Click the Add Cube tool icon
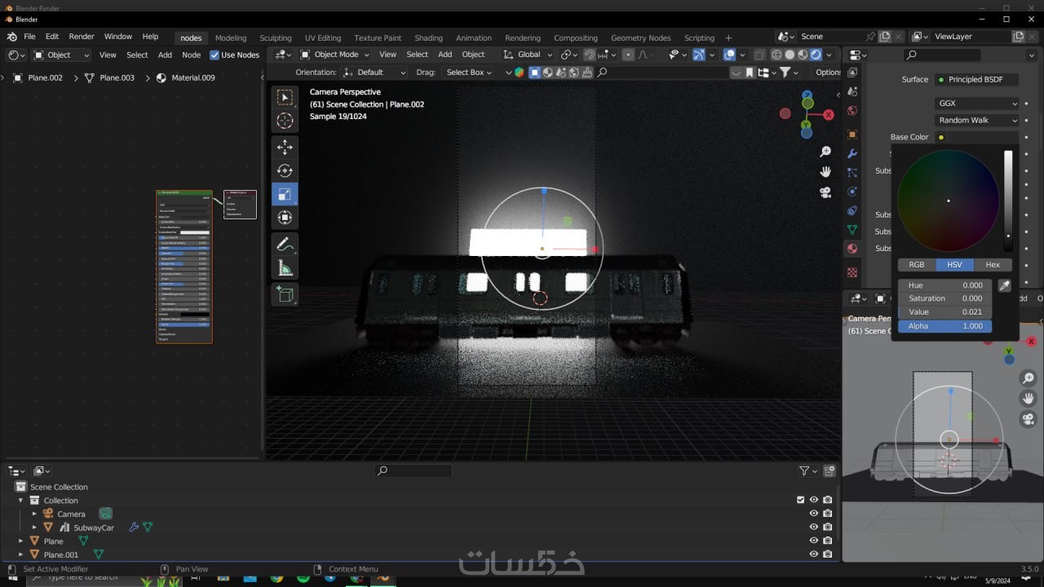 [x=285, y=294]
